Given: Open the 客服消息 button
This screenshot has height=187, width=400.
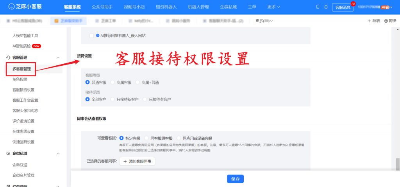Looking at the screenshot, I should (343, 7).
